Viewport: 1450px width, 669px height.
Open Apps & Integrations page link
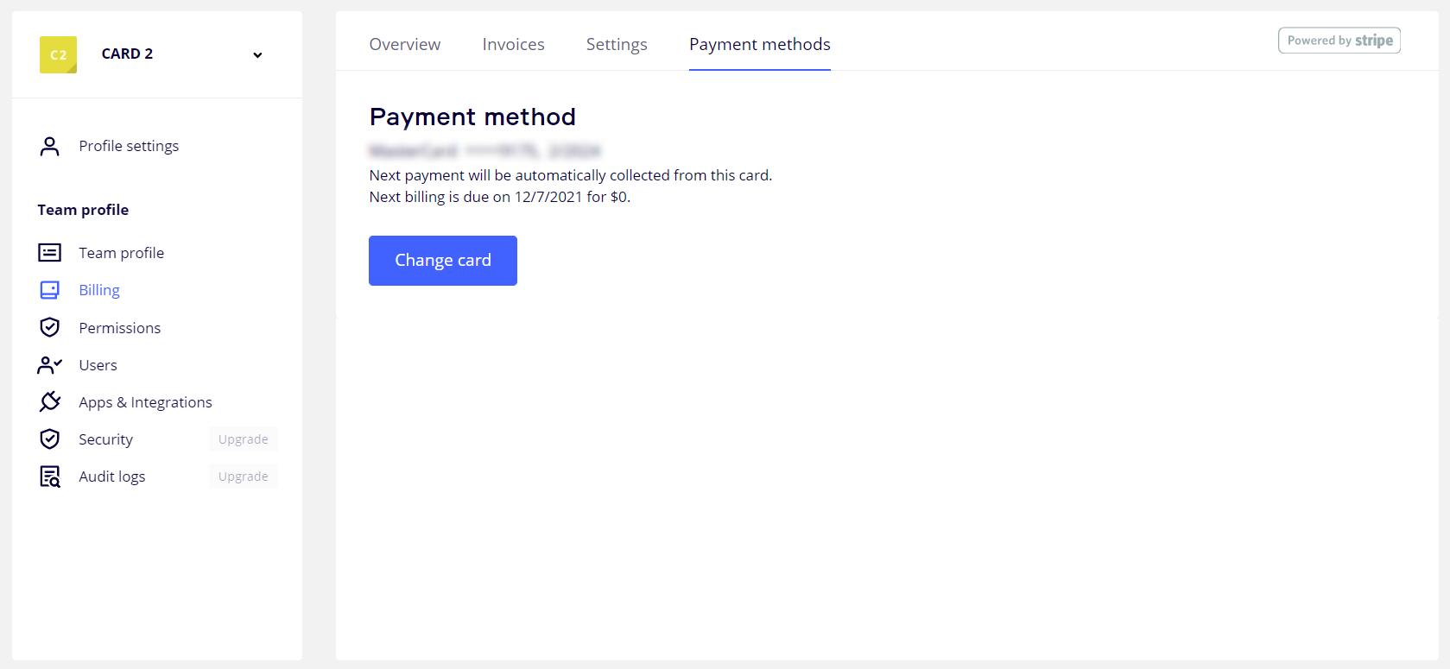[145, 402]
